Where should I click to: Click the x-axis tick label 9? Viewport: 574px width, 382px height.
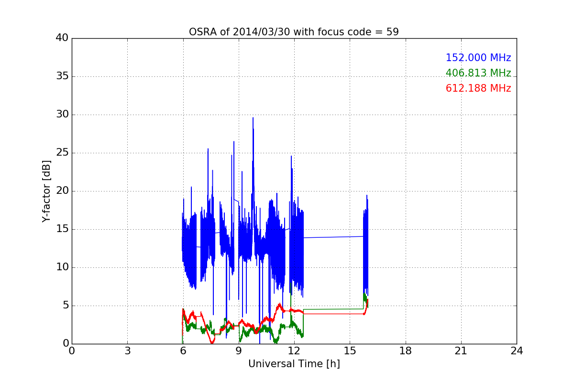point(239,350)
